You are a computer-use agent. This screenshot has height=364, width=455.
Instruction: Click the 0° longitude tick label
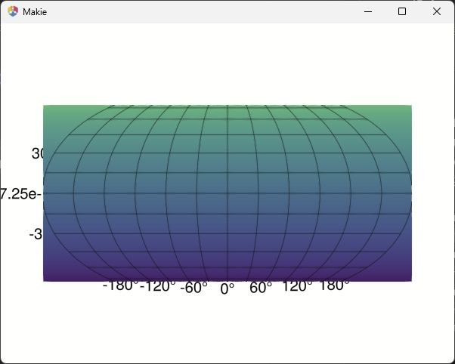(x=227, y=289)
